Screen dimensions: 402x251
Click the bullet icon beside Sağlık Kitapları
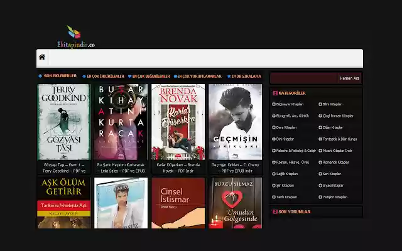pyautogui.click(x=274, y=174)
